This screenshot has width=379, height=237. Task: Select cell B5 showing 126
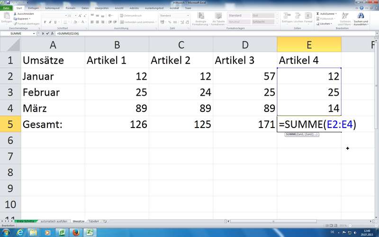click(x=117, y=124)
